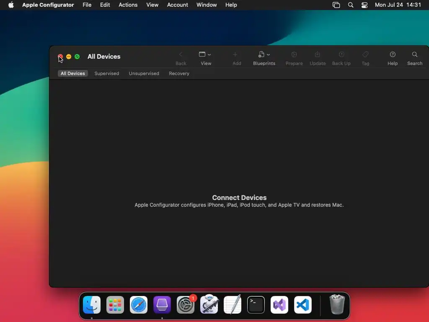Open Control Center in menu bar

[x=364, y=5]
